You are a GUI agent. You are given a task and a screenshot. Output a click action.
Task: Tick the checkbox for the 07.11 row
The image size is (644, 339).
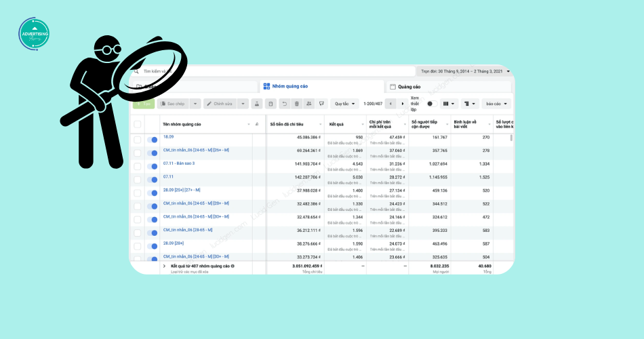click(x=138, y=178)
